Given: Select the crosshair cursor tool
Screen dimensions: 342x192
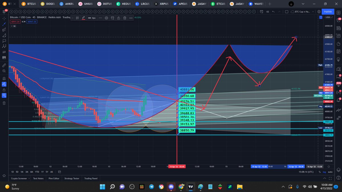Looking at the screenshot, I should pos(4,18).
